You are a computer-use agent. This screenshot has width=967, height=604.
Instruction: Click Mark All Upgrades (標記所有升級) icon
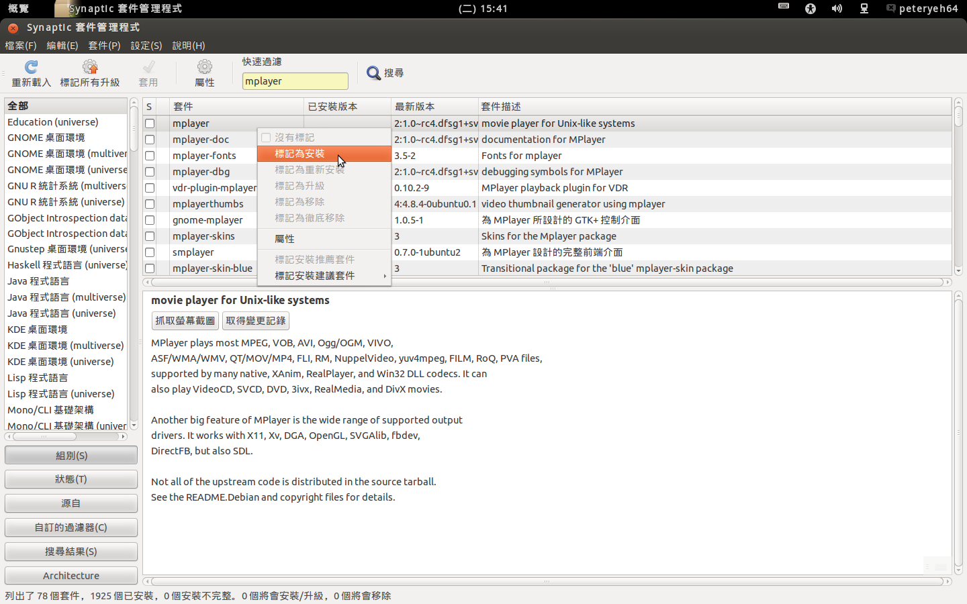90,67
